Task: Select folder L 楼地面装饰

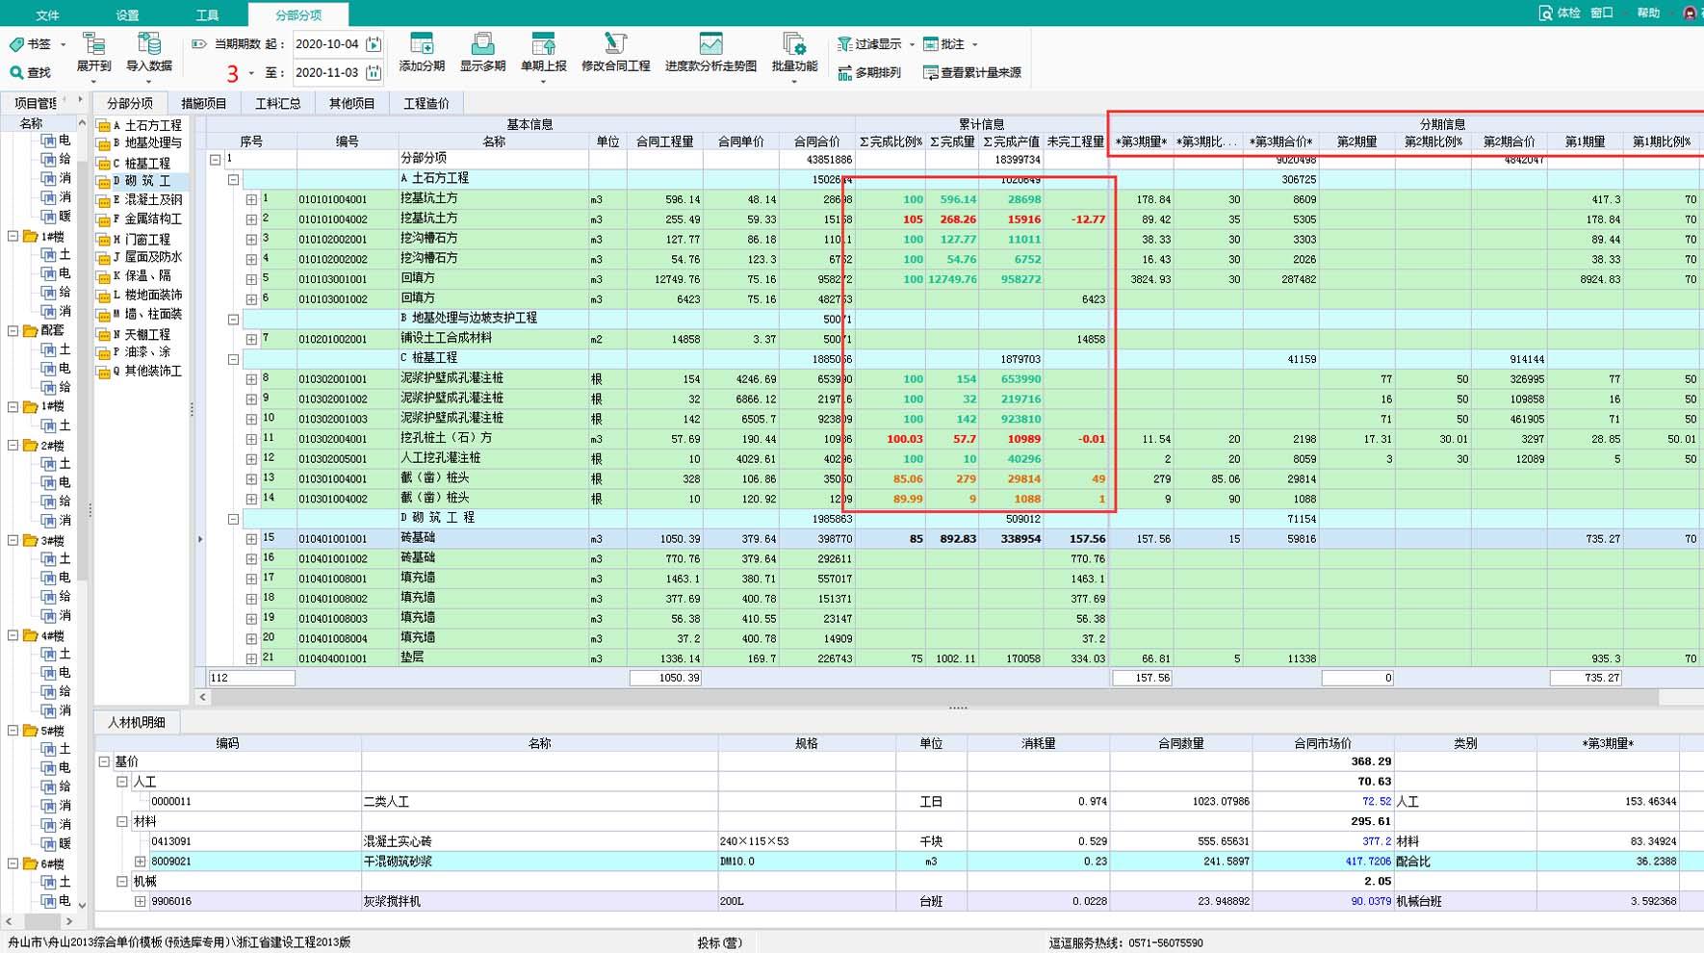Action: (x=141, y=295)
